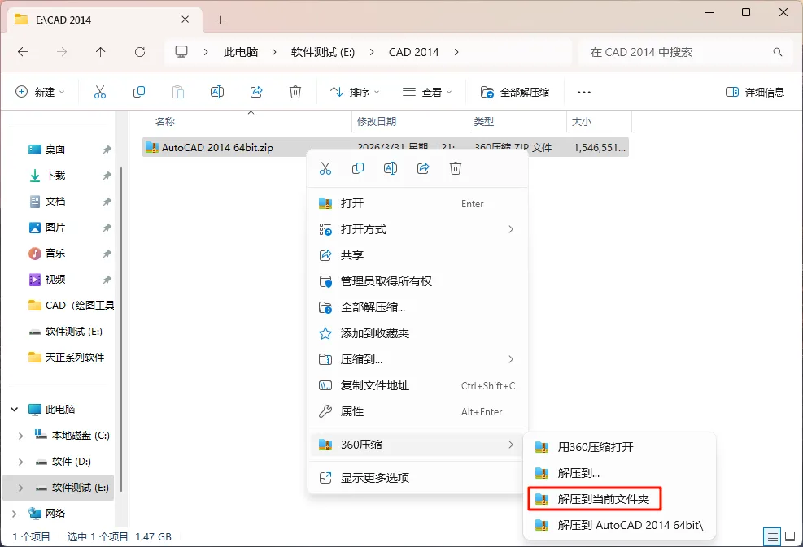The image size is (803, 547).
Task: Choose 共享 in the context menu
Action: click(417, 255)
